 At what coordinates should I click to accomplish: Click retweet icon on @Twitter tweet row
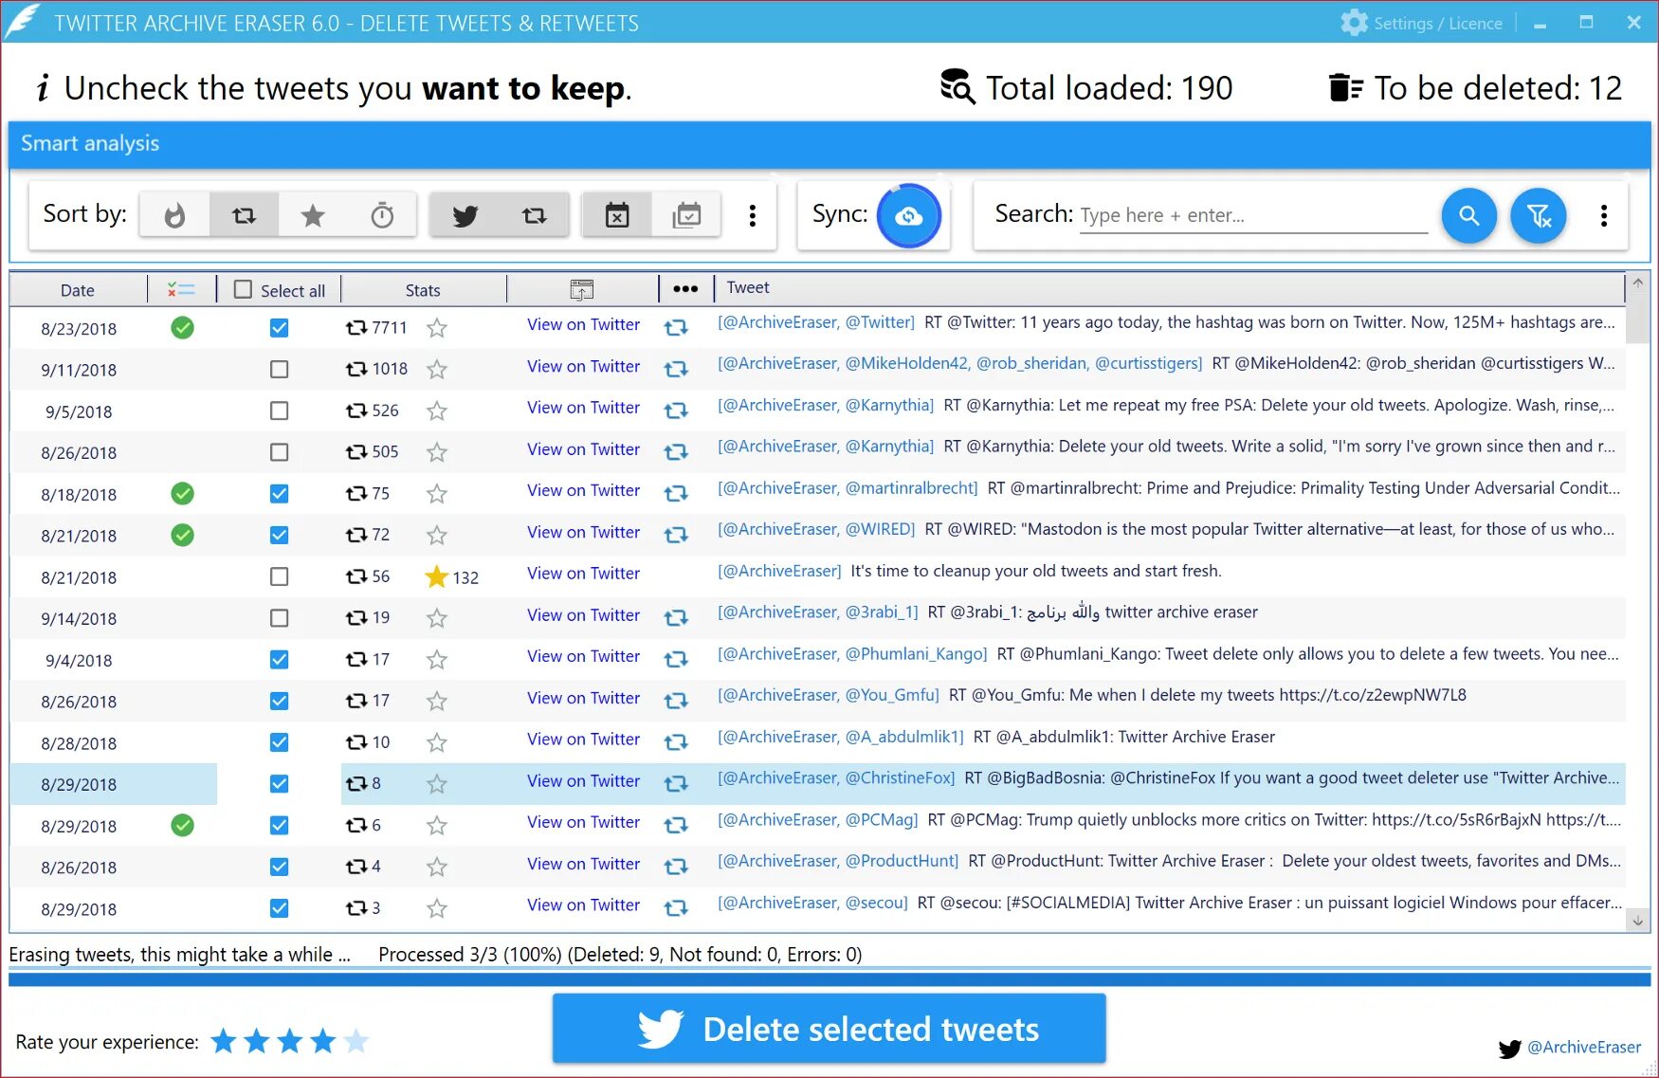click(x=676, y=327)
